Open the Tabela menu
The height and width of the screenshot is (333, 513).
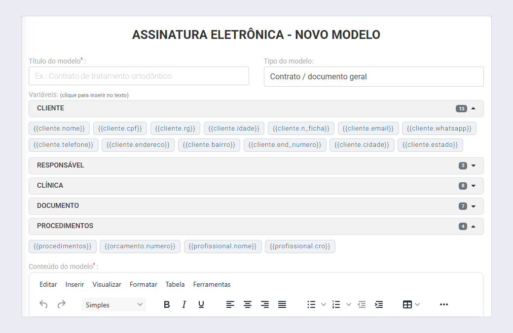pyautogui.click(x=175, y=284)
